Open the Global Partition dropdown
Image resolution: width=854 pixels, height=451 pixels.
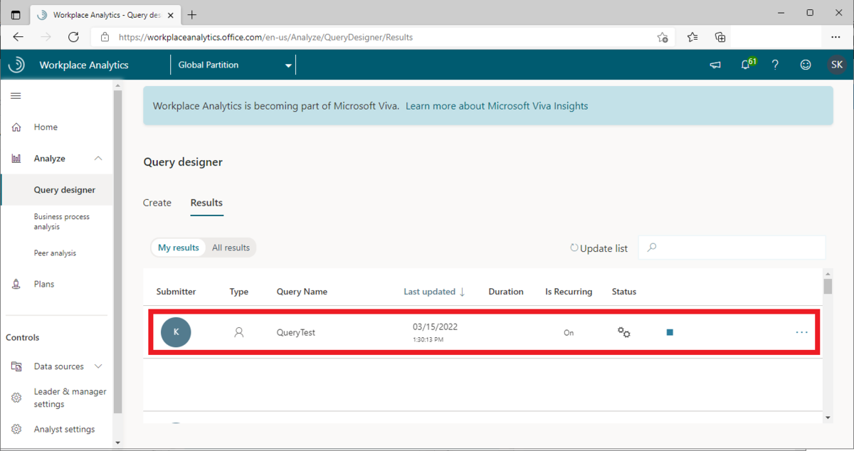pyautogui.click(x=234, y=65)
